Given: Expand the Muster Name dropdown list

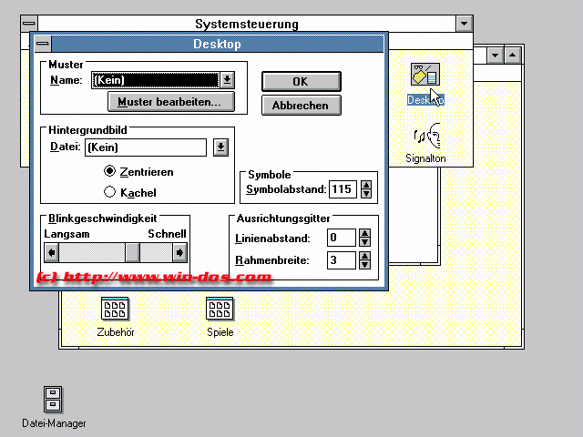Looking at the screenshot, I should (x=227, y=80).
